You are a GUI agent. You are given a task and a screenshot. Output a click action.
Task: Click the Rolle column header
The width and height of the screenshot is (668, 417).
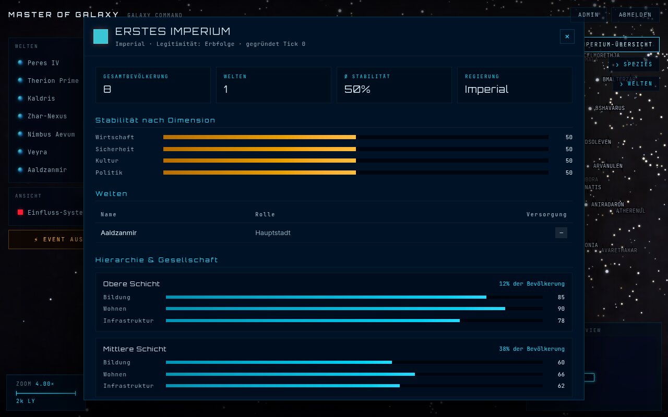click(x=265, y=214)
